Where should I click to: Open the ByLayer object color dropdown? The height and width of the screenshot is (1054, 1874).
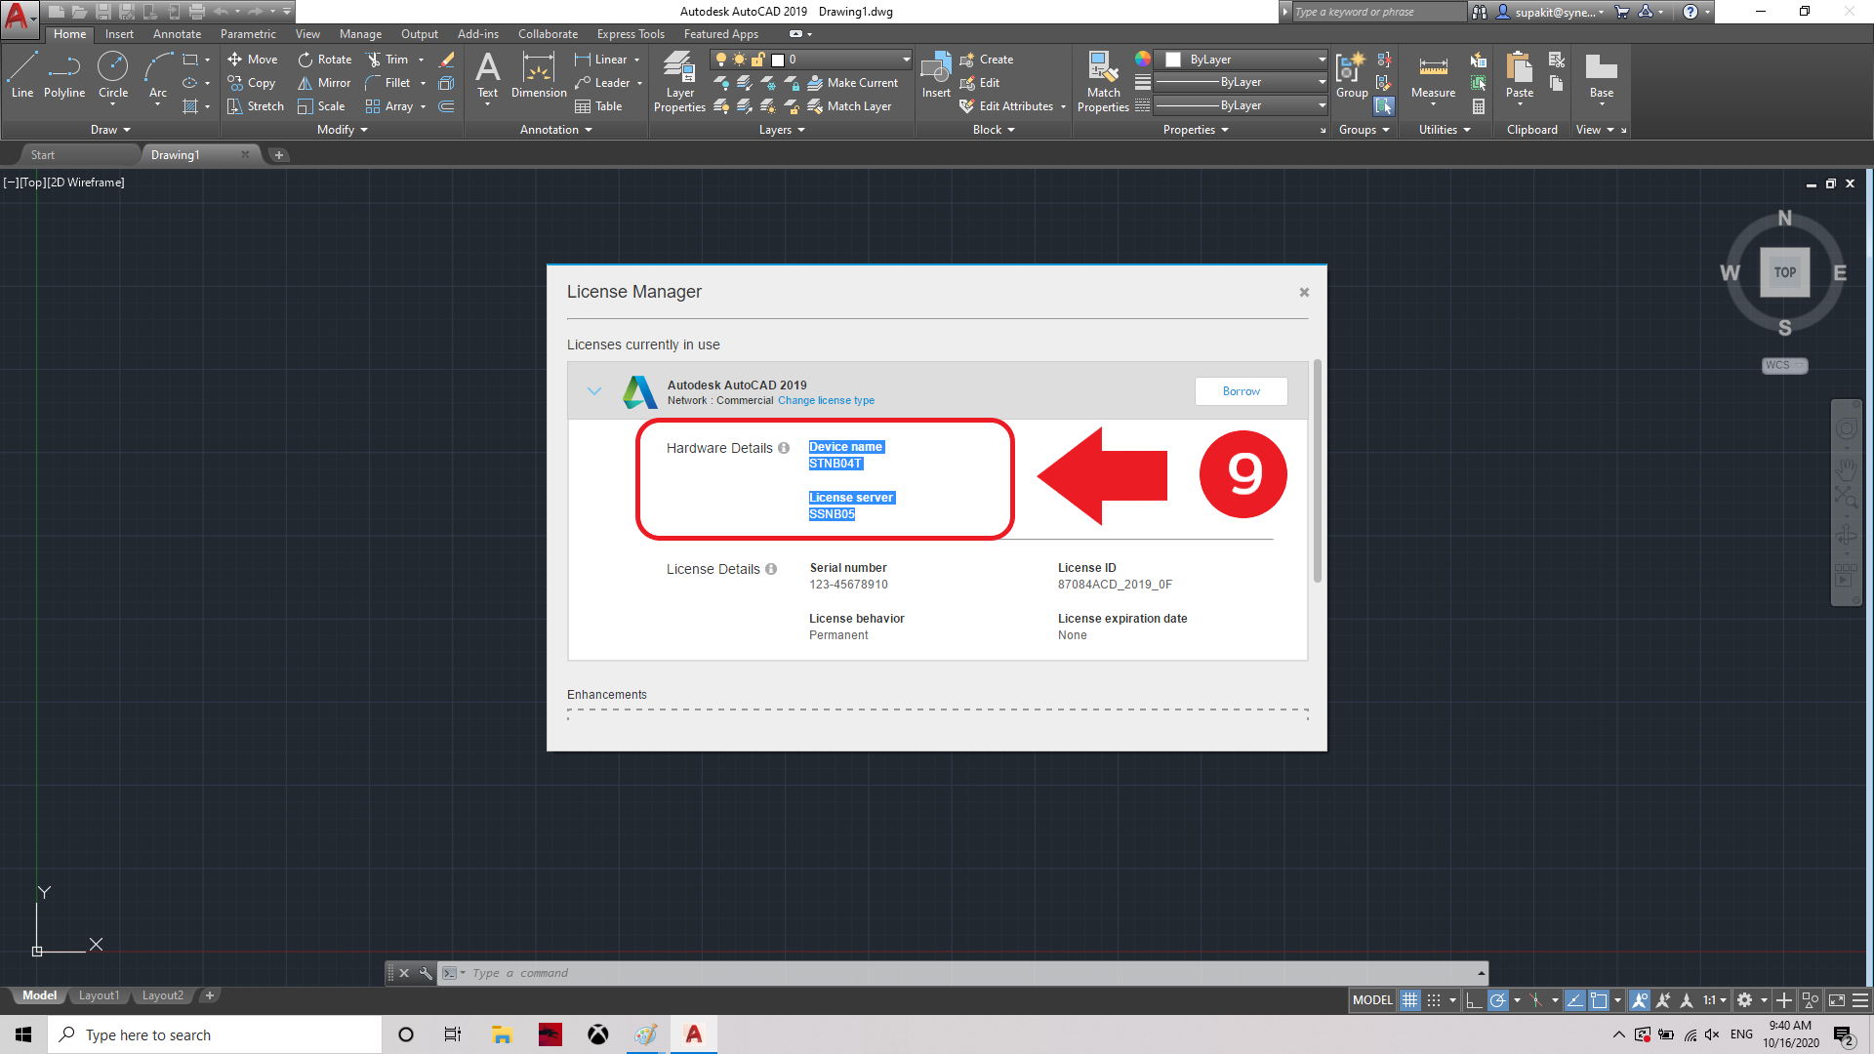[1322, 60]
